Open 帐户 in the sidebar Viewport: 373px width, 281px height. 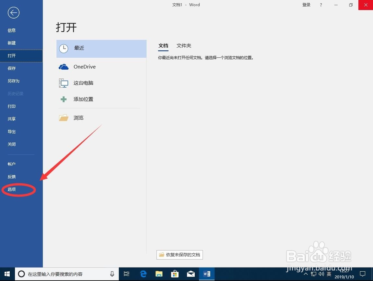[12, 164]
